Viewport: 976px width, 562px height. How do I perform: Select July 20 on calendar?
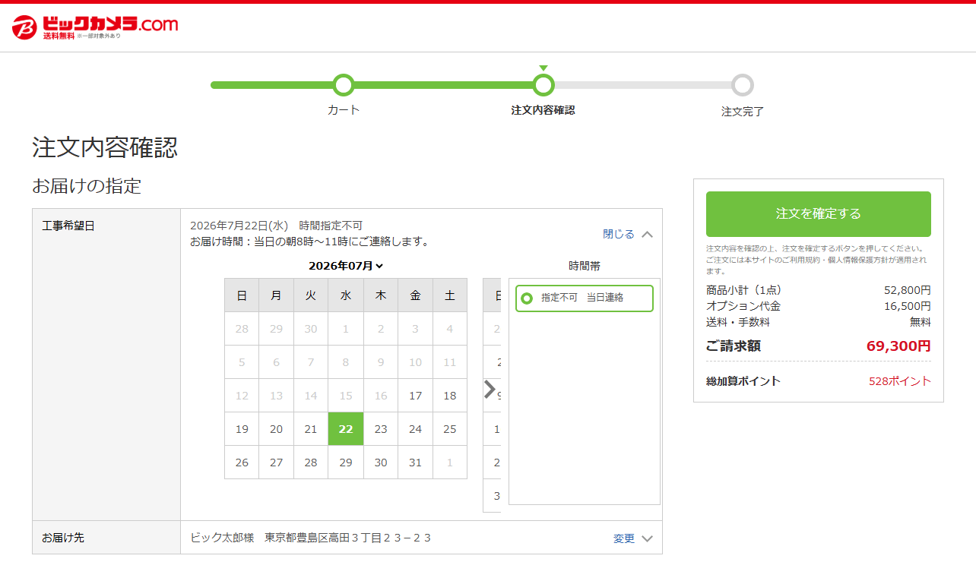[x=277, y=429]
